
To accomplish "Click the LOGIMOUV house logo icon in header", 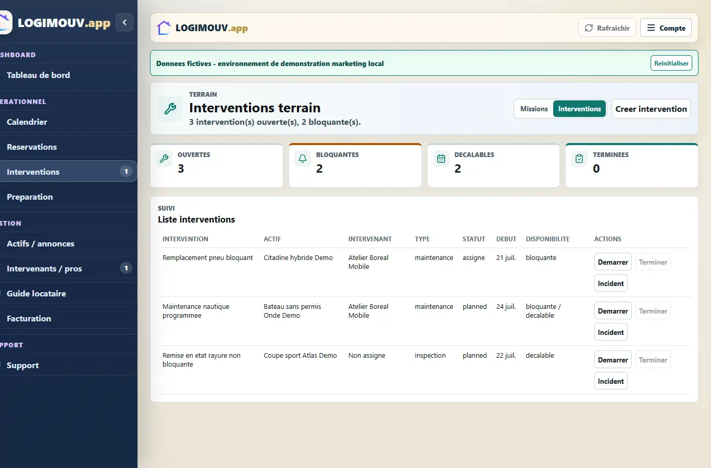I will pyautogui.click(x=164, y=28).
